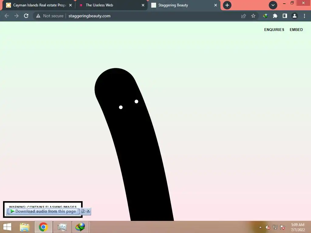This screenshot has height=233, width=311.
Task: Go back to previous page
Action: tap(7, 16)
